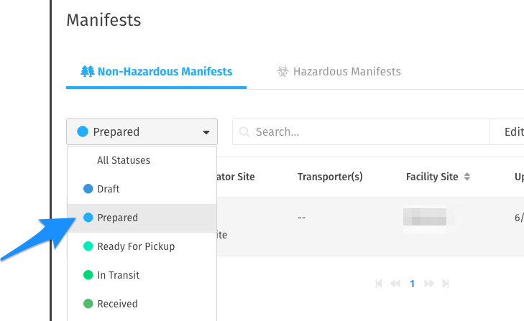Click the dropdown caret arrow
This screenshot has width=524, height=321.
tap(206, 133)
